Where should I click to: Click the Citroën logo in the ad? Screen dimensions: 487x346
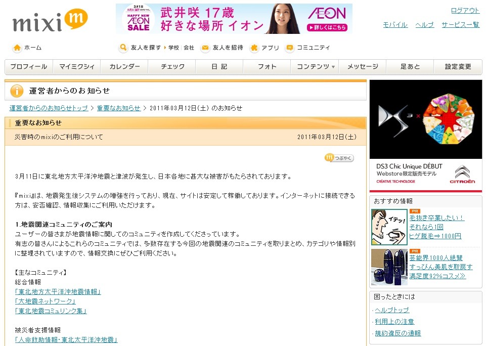tap(462, 174)
